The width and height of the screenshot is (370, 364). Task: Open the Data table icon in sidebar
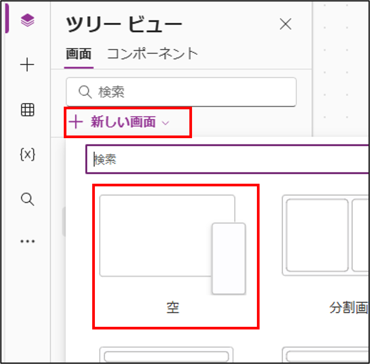click(x=27, y=110)
